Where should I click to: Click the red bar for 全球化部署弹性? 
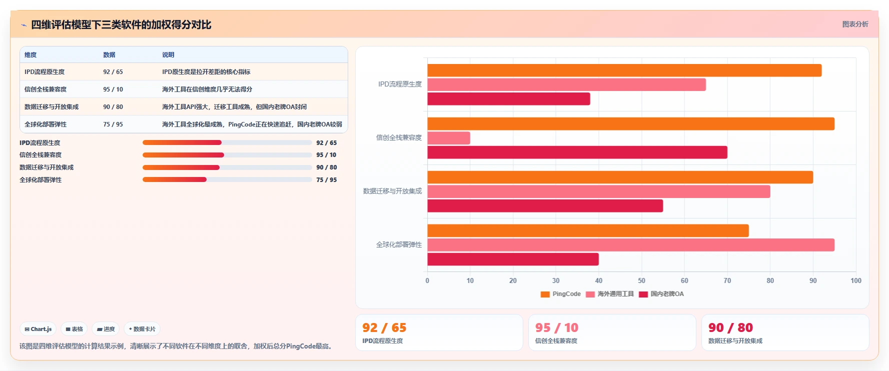pos(513,259)
